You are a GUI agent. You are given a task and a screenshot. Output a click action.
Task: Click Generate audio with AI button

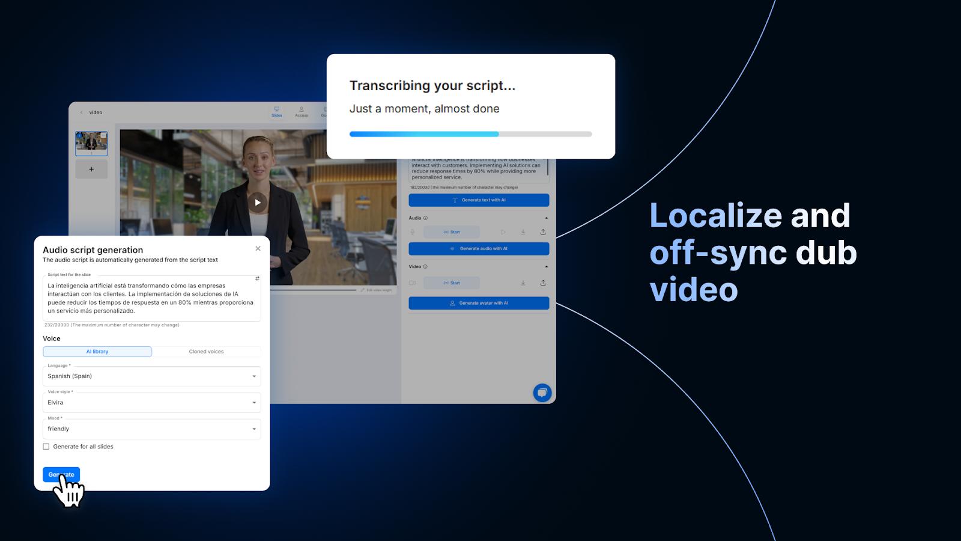479,249
